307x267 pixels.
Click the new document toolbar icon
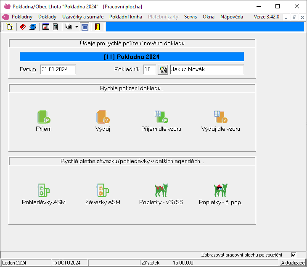10,27
